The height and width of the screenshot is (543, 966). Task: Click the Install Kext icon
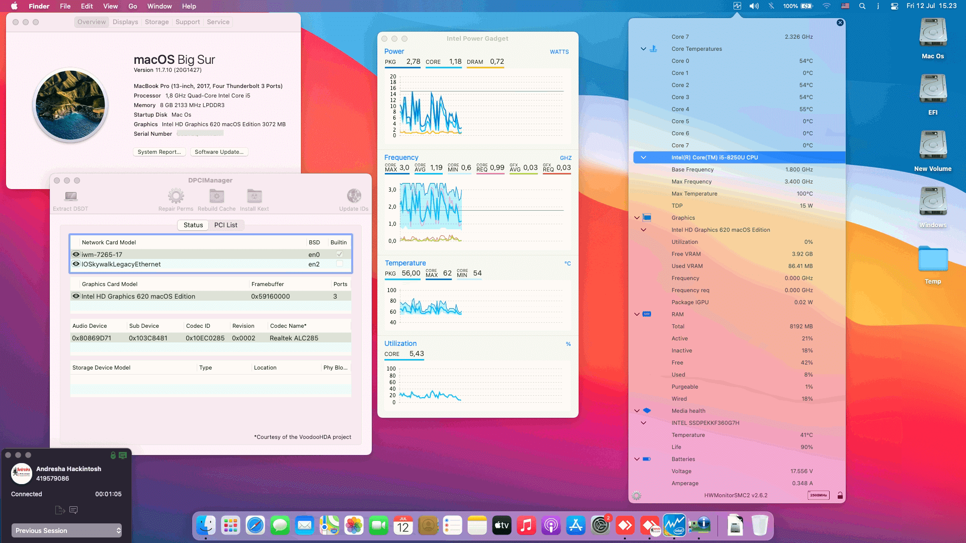tap(254, 196)
